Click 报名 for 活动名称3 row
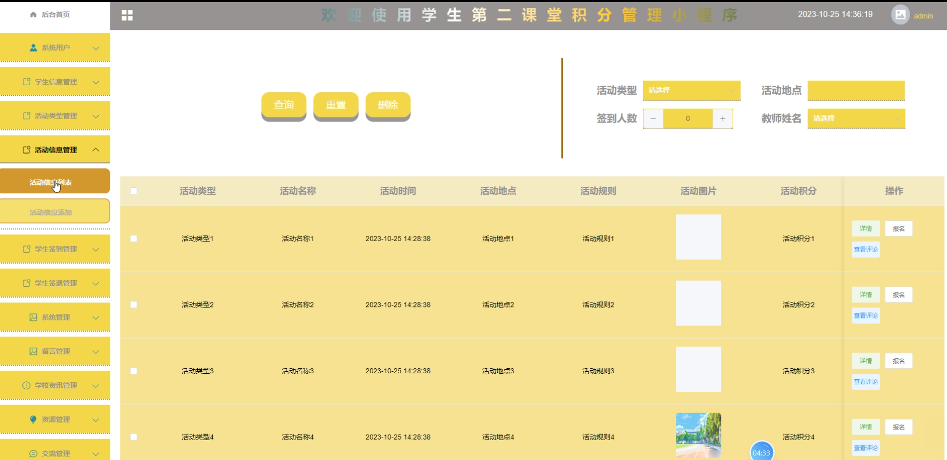The height and width of the screenshot is (460, 947). tap(899, 361)
